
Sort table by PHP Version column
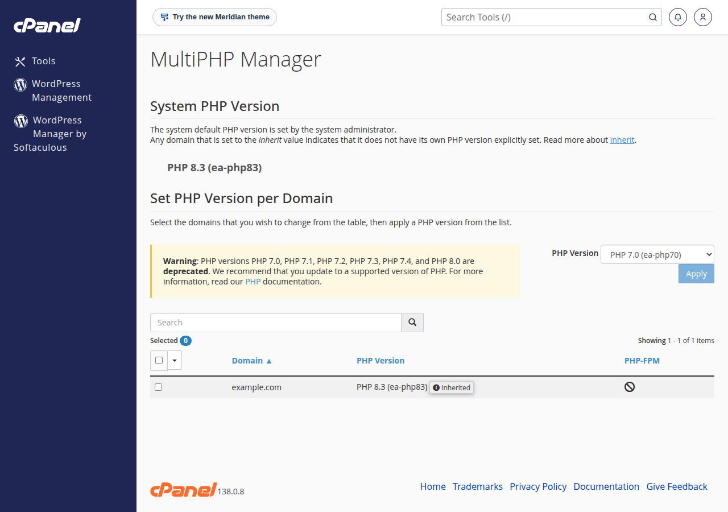click(x=380, y=361)
